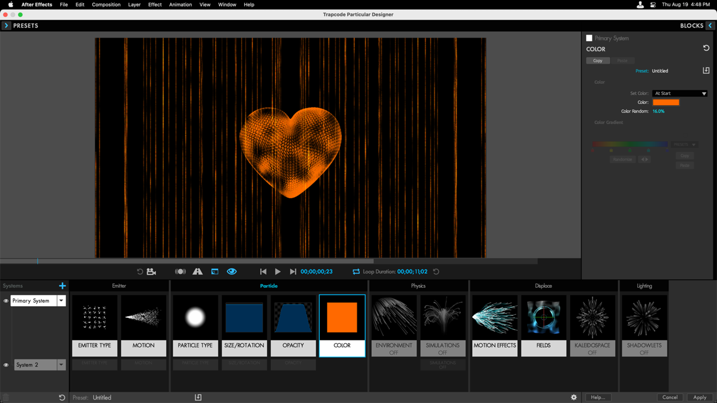
Task: Click the Copy button under COLOR
Action: [x=598, y=61]
